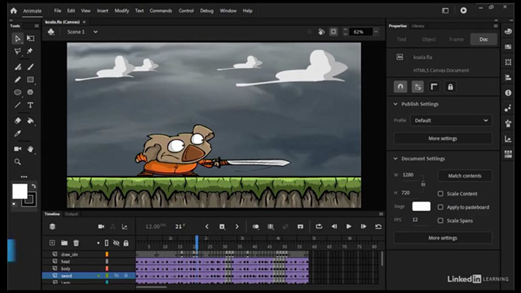The image size is (521, 293).
Task: Click the Match contents button
Action: (x=465, y=176)
